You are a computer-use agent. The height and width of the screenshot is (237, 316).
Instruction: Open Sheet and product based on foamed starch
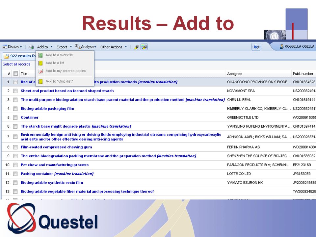(x=67, y=91)
